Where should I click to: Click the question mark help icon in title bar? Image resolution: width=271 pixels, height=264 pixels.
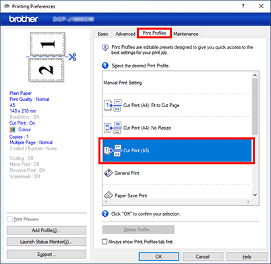pos(243,6)
